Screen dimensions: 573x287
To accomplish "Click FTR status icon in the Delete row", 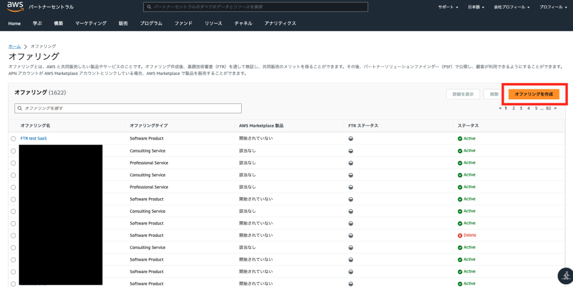I will pyautogui.click(x=351, y=236).
